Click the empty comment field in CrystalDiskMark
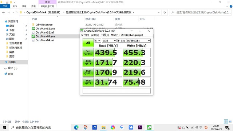The height and width of the screenshot is (131, 233). point(116,91)
